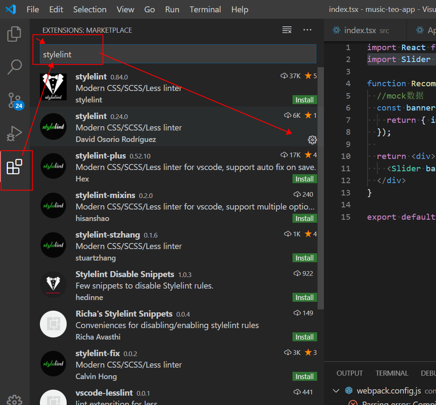Install stylelint-stzhang extension
This screenshot has height=405, width=436.
tap(304, 258)
